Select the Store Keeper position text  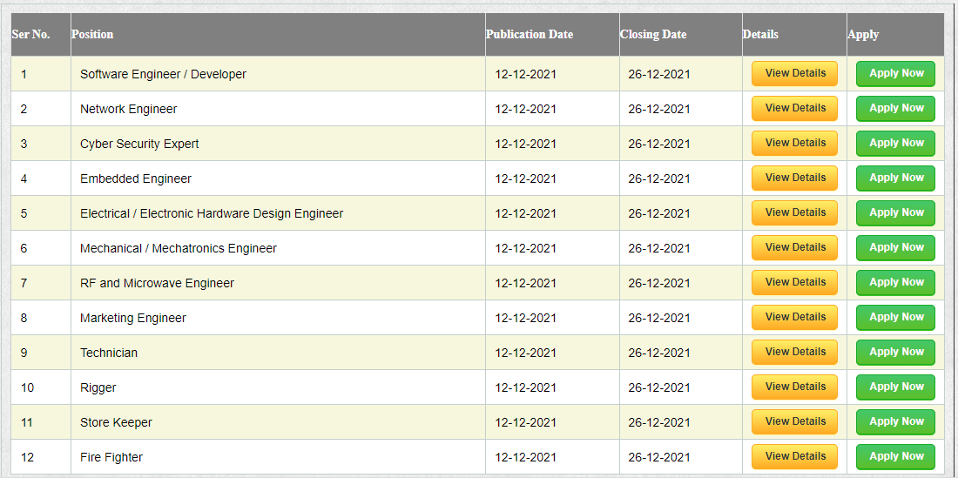point(116,422)
